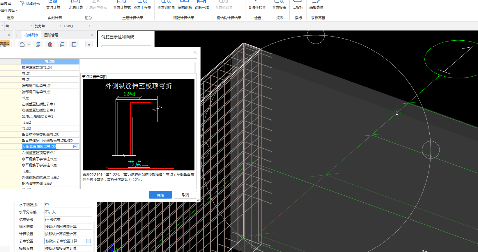Click the layer copy icon after trash
Image resolution: width=478 pixels, height=252 pixels.
pos(62,44)
